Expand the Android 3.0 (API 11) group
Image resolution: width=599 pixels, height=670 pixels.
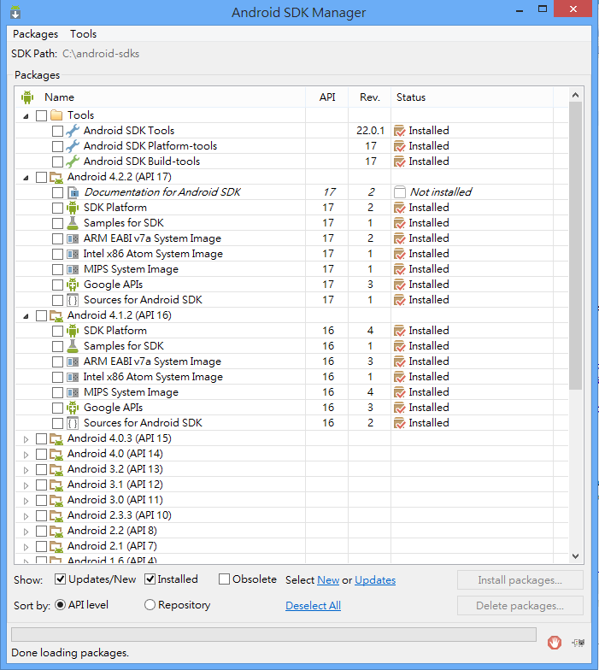[26, 501]
